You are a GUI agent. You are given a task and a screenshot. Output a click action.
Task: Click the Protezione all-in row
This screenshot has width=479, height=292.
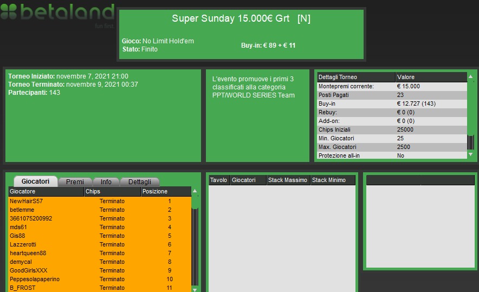(392, 155)
